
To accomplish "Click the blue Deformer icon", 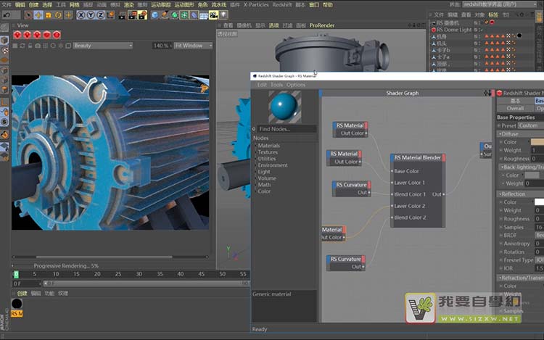I will click(194, 15).
